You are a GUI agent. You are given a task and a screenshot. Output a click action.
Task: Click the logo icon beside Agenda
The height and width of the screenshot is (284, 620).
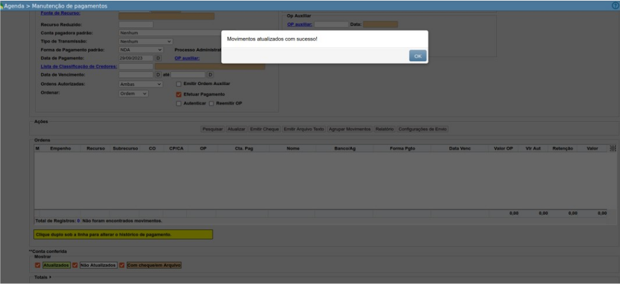pyautogui.click(x=2, y=6)
